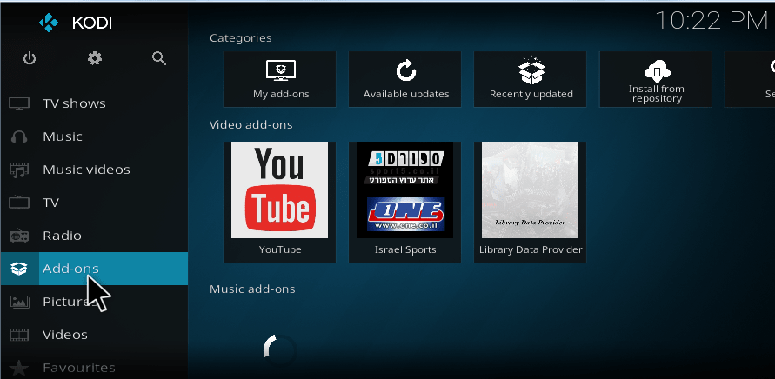Click the Pictures image icon
This screenshot has width=775, height=379.
pos(19,302)
